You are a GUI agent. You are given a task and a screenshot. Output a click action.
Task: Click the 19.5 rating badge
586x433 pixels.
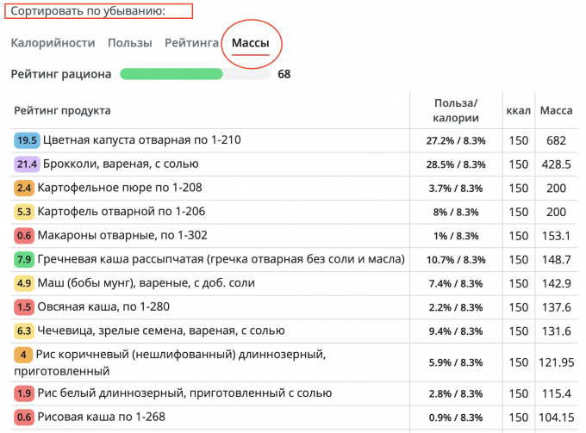[x=27, y=140]
